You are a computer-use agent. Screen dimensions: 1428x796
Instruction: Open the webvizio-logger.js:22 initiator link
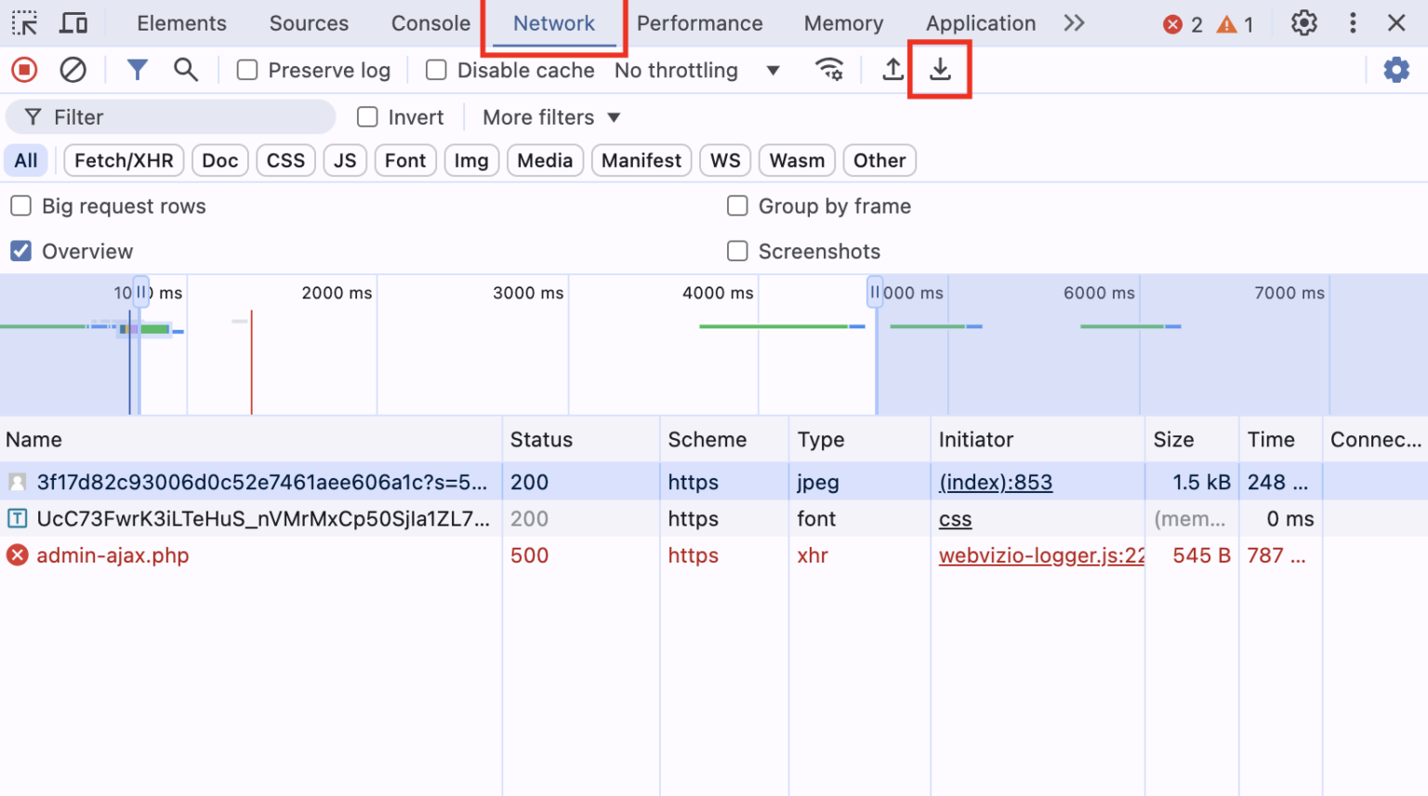1040,555
